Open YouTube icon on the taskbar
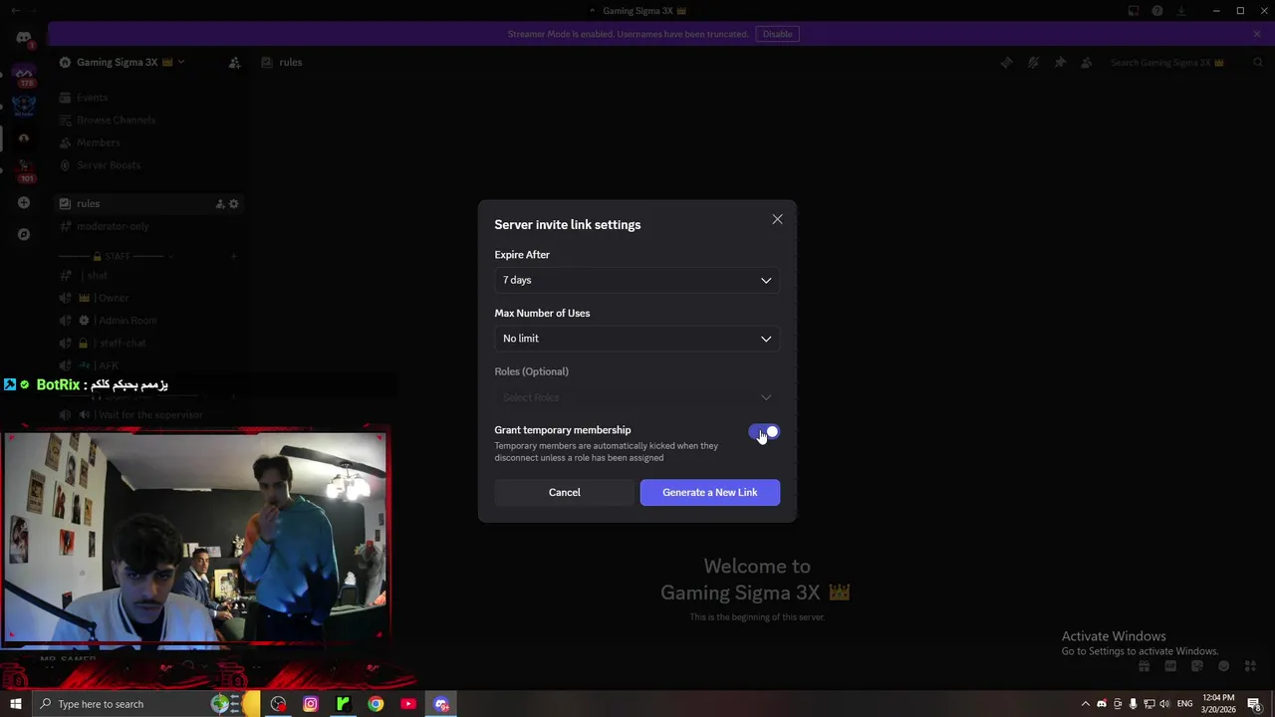This screenshot has height=717, width=1275. pyautogui.click(x=408, y=704)
